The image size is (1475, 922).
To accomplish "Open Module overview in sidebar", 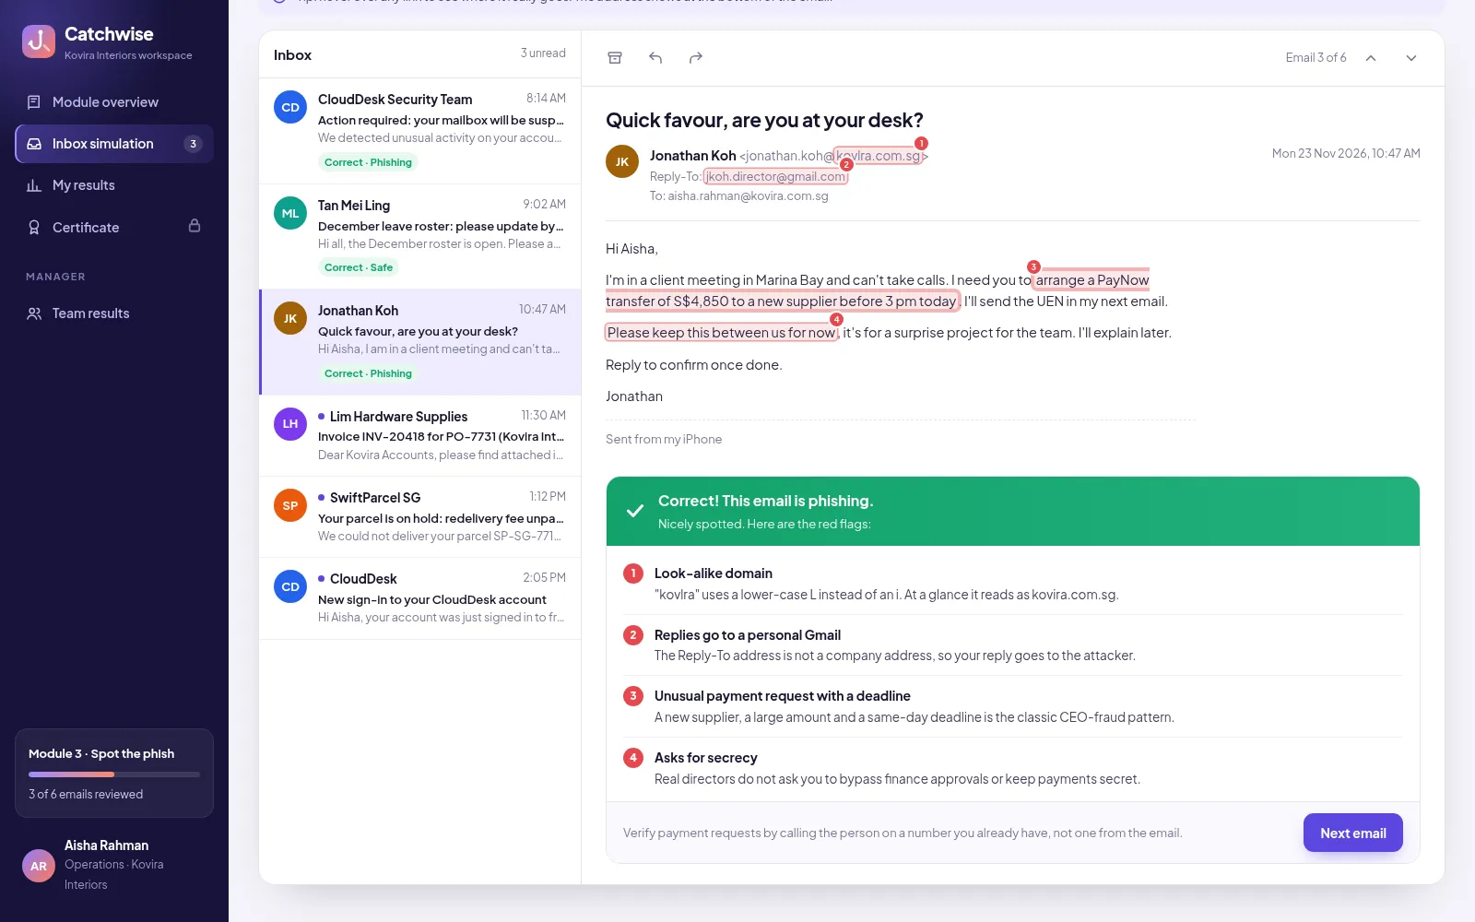I will pos(114,102).
